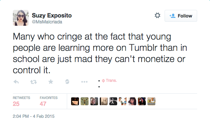
Task: Open the @MsMalcriada handle link
Action: [47, 22]
